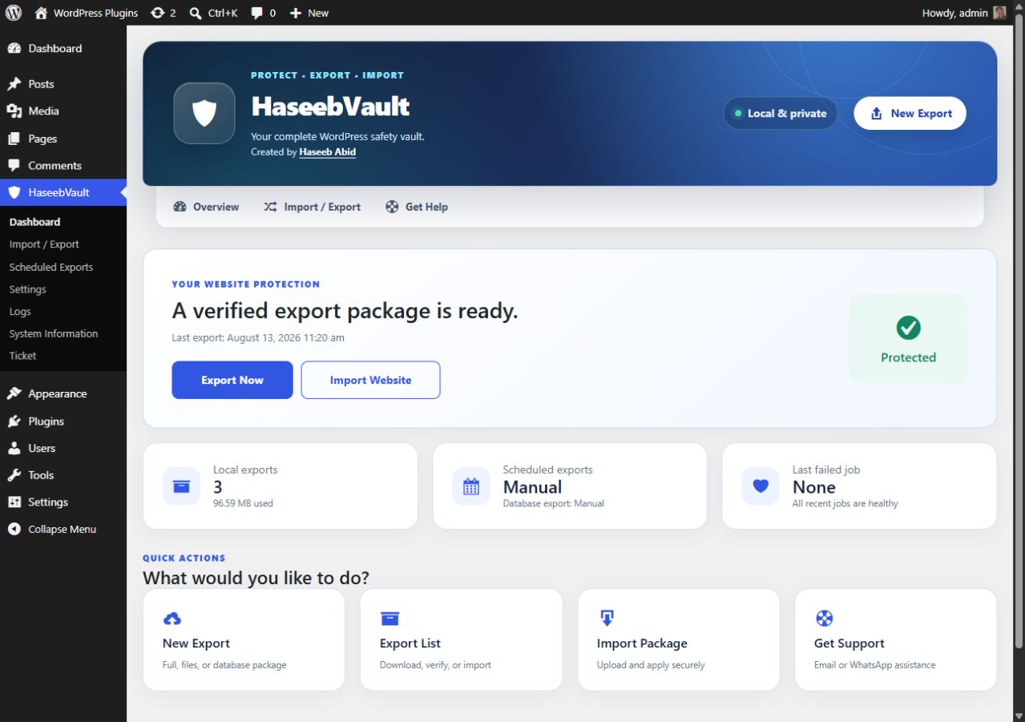Switch to the Import / Export tab

pyautogui.click(x=312, y=207)
